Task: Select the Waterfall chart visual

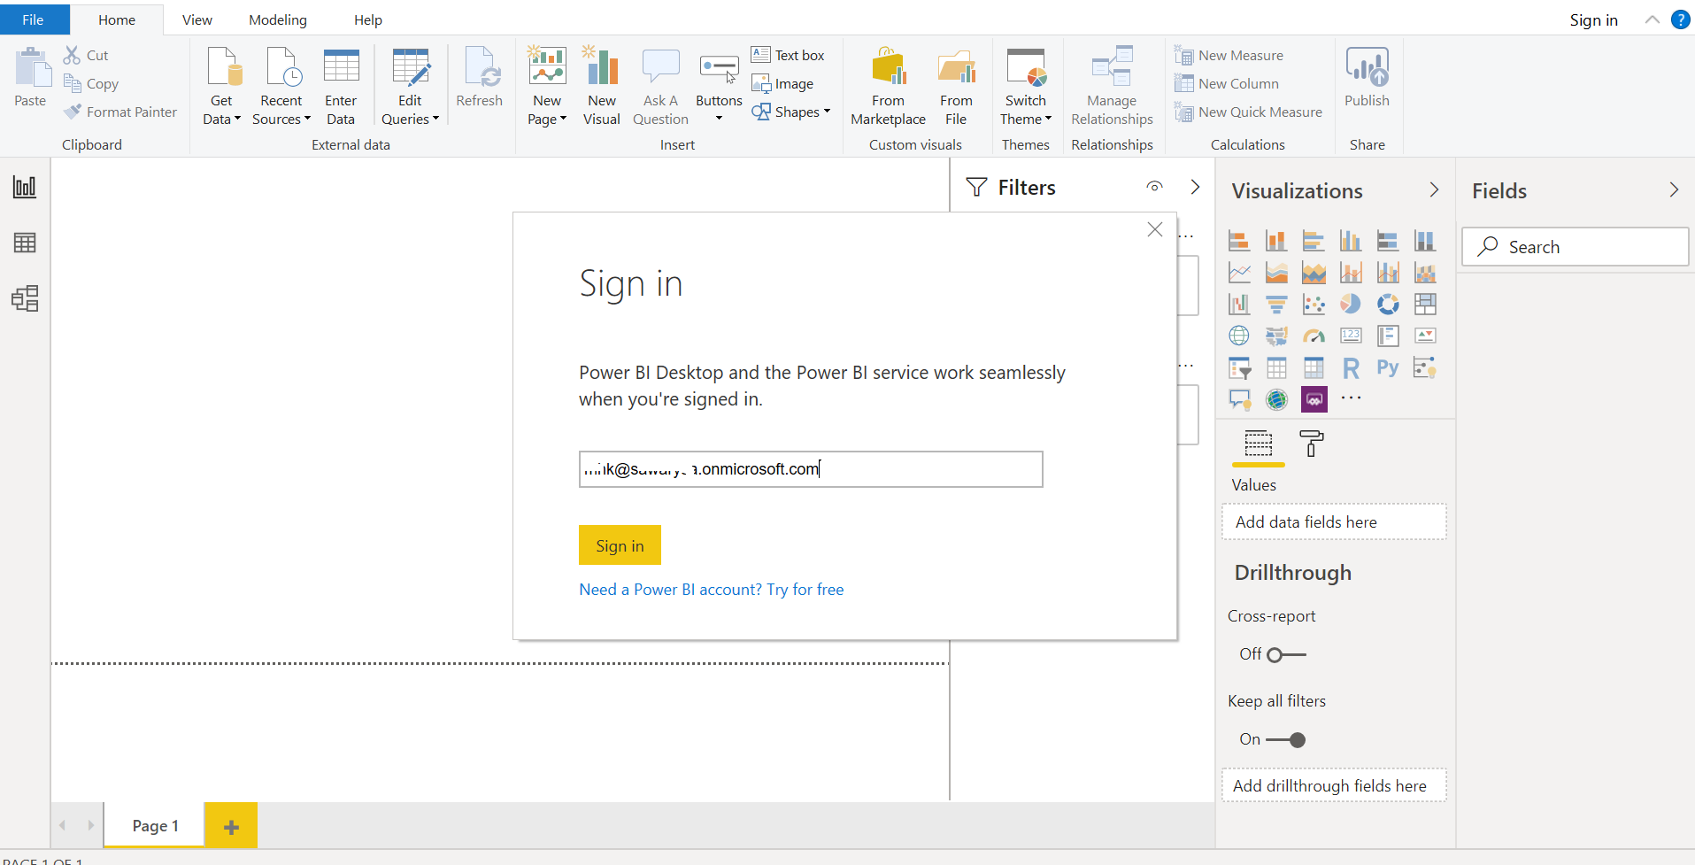Action: pos(1239,304)
